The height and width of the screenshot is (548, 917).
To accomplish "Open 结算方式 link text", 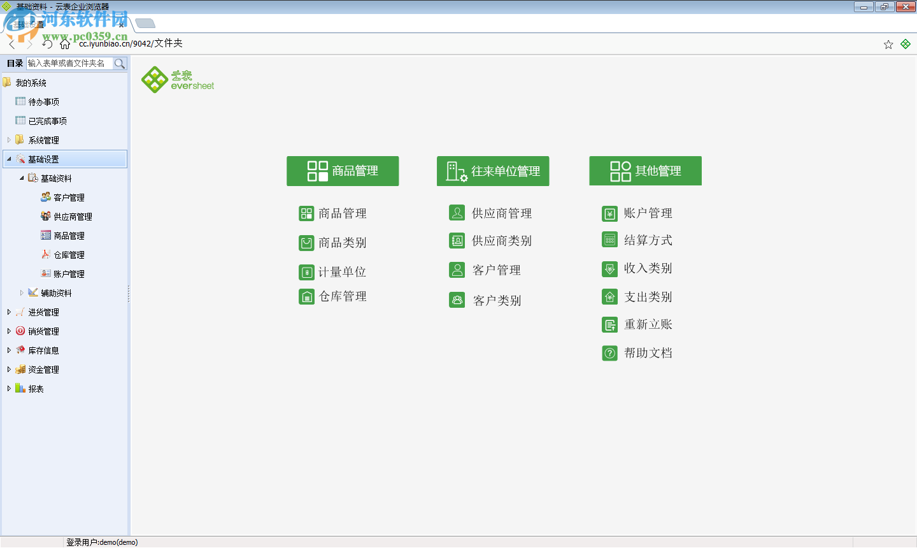I will [x=648, y=240].
